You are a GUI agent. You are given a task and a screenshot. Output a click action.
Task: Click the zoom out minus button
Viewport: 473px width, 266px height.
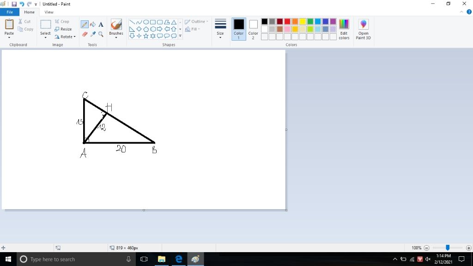click(x=426, y=248)
